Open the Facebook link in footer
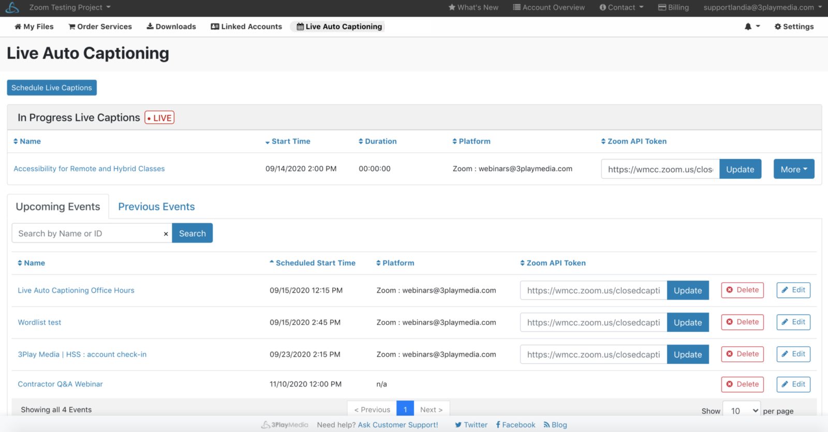 [x=515, y=425]
